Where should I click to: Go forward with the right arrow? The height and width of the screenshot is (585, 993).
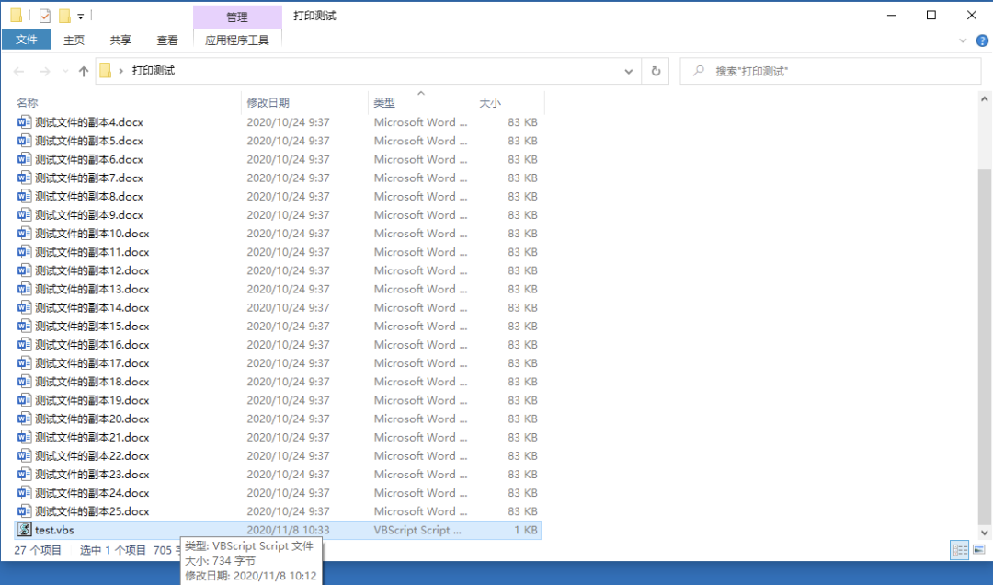pos(44,71)
